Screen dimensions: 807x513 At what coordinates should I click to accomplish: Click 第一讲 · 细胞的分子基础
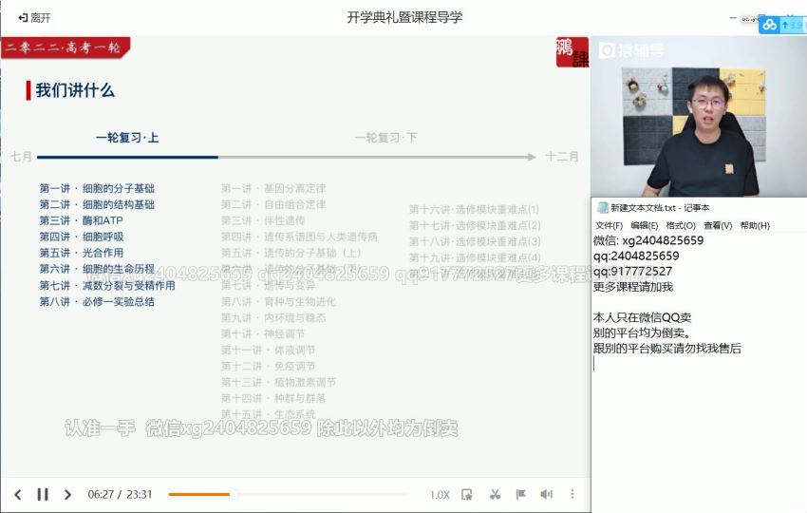pyautogui.click(x=97, y=188)
